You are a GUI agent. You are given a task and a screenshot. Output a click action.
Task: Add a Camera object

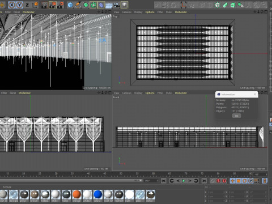117,5
